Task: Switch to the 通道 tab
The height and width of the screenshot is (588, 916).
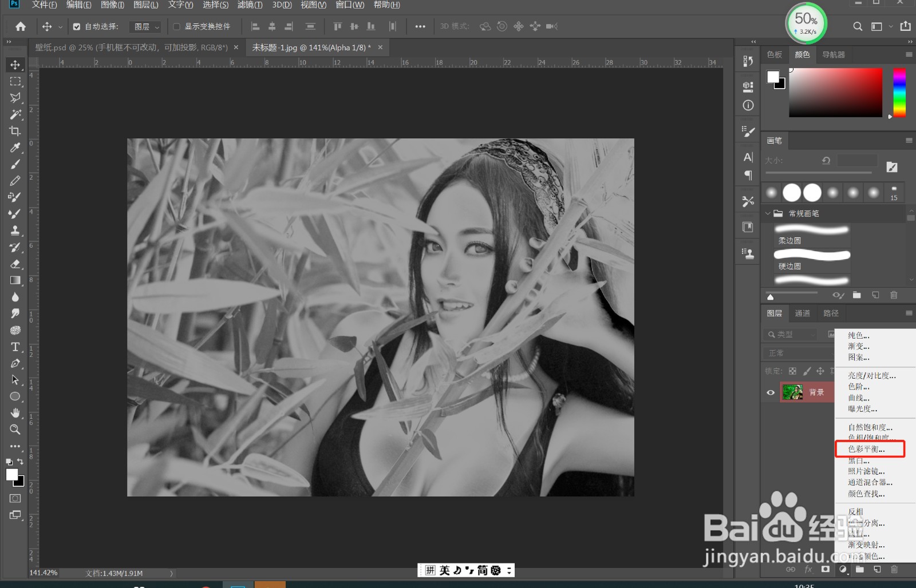Action: tap(803, 313)
